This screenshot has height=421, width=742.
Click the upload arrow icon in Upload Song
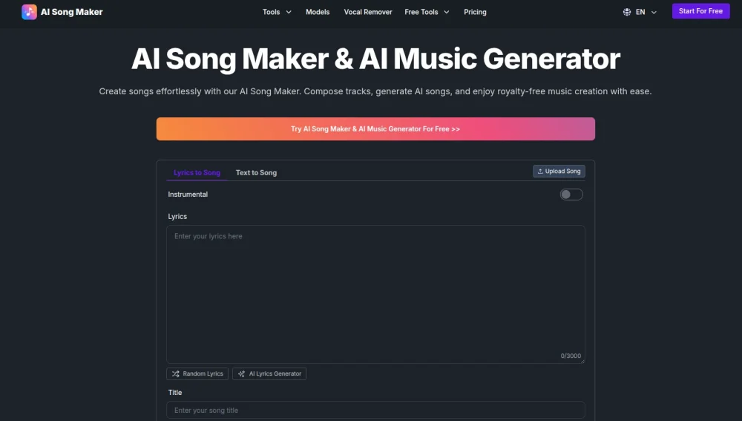(x=540, y=172)
